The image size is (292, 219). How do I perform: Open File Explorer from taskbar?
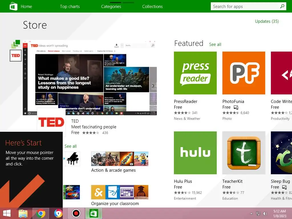tap(23, 213)
